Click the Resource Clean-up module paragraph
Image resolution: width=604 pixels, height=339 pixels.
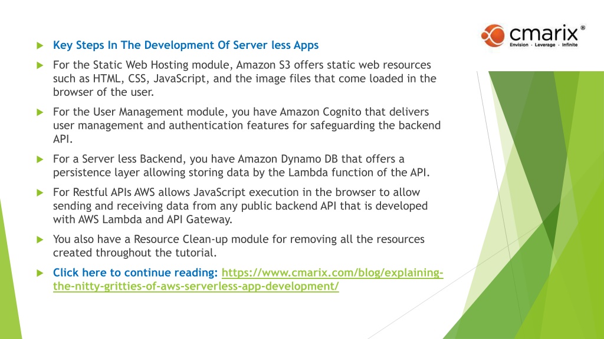238,246
